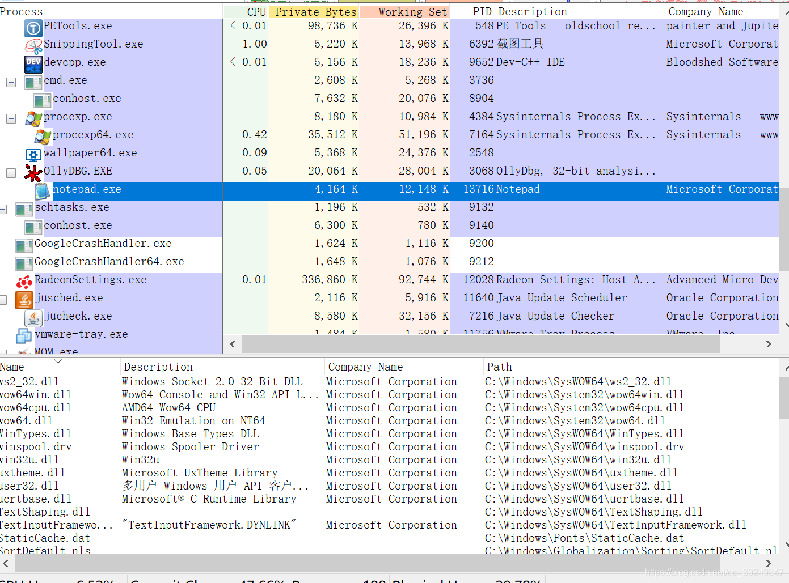Image resolution: width=789 pixels, height=583 pixels.
Task: Click the GoogleCrashHandler64.exe process icon
Action: click(24, 263)
